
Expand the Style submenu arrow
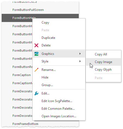click(80, 61)
